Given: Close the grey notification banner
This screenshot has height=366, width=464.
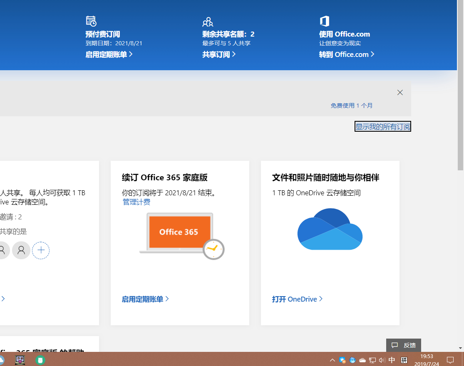Looking at the screenshot, I should (x=400, y=93).
